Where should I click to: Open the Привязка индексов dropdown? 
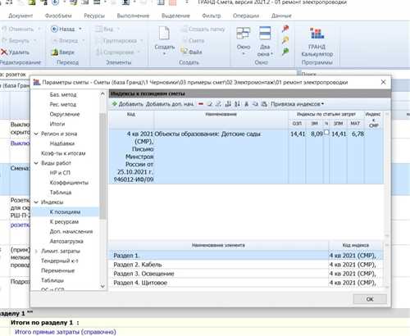(298, 104)
